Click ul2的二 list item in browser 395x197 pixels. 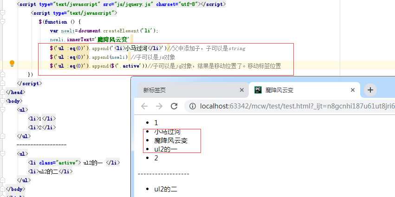166,189
